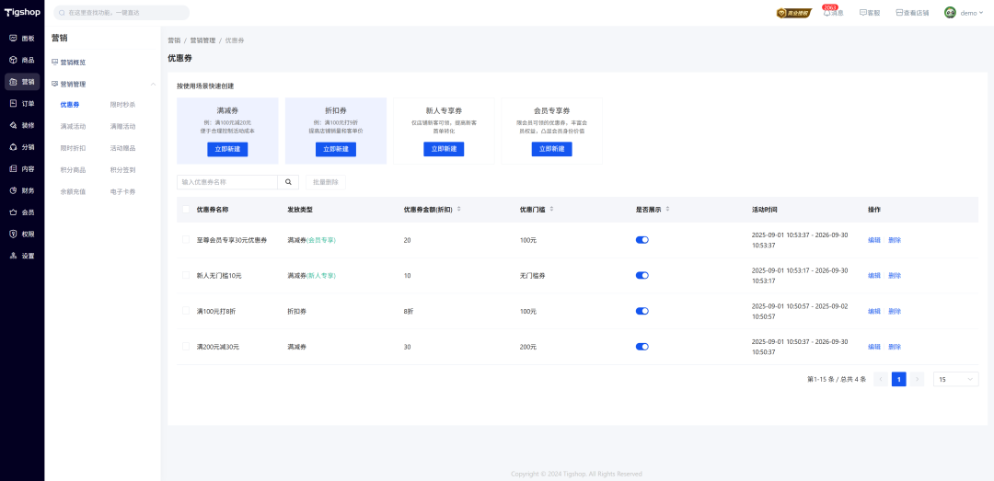Image resolution: width=994 pixels, height=481 pixels.
Task: Click 营销管理 in the breadcrumb
Action: point(202,40)
